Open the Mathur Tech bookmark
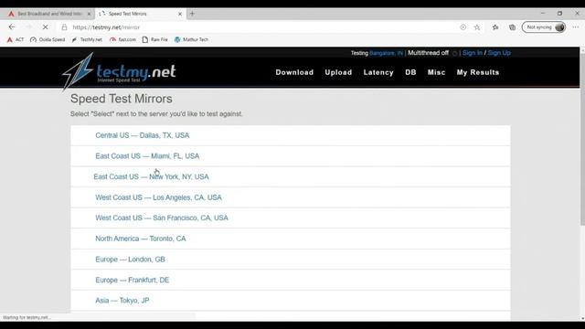Viewport: 585px width, 329px height. click(x=191, y=39)
